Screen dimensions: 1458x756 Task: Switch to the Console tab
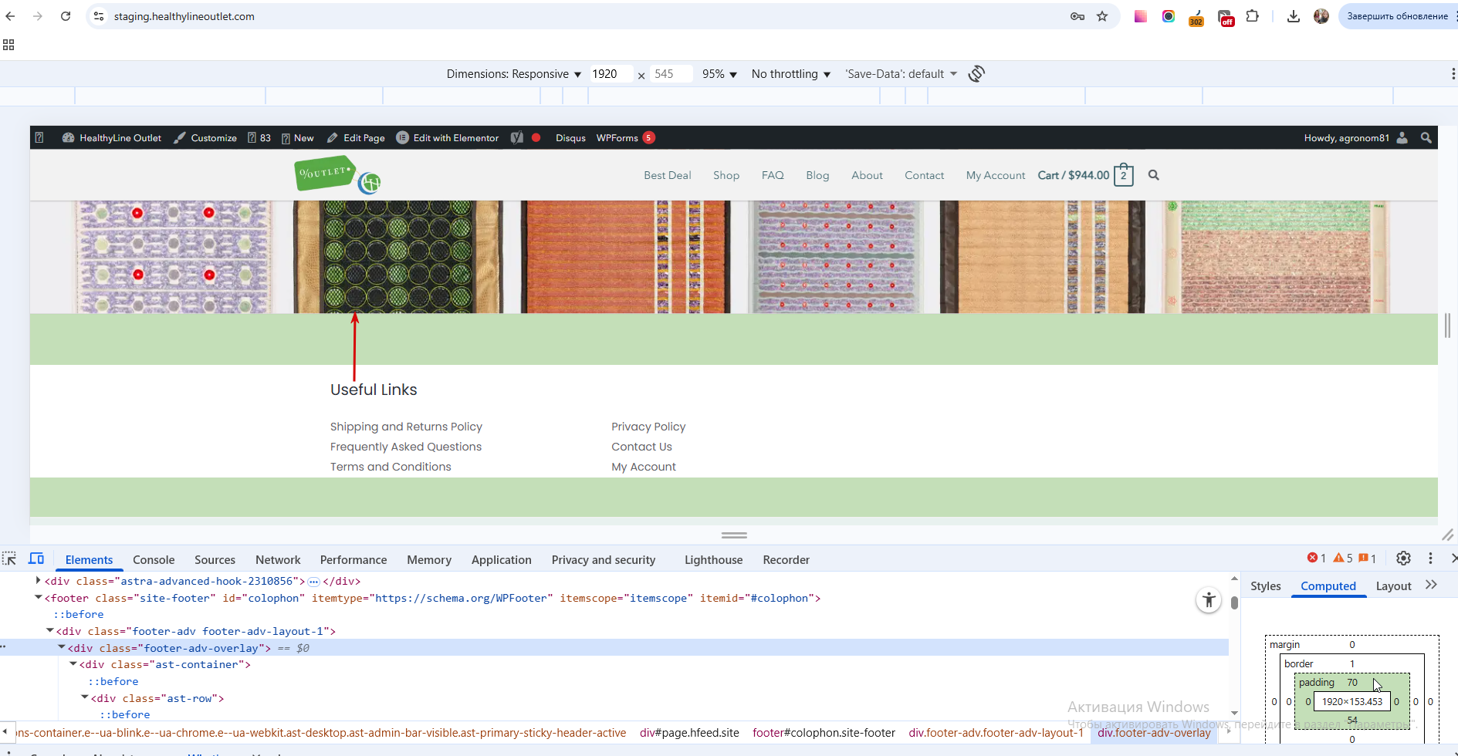(154, 560)
